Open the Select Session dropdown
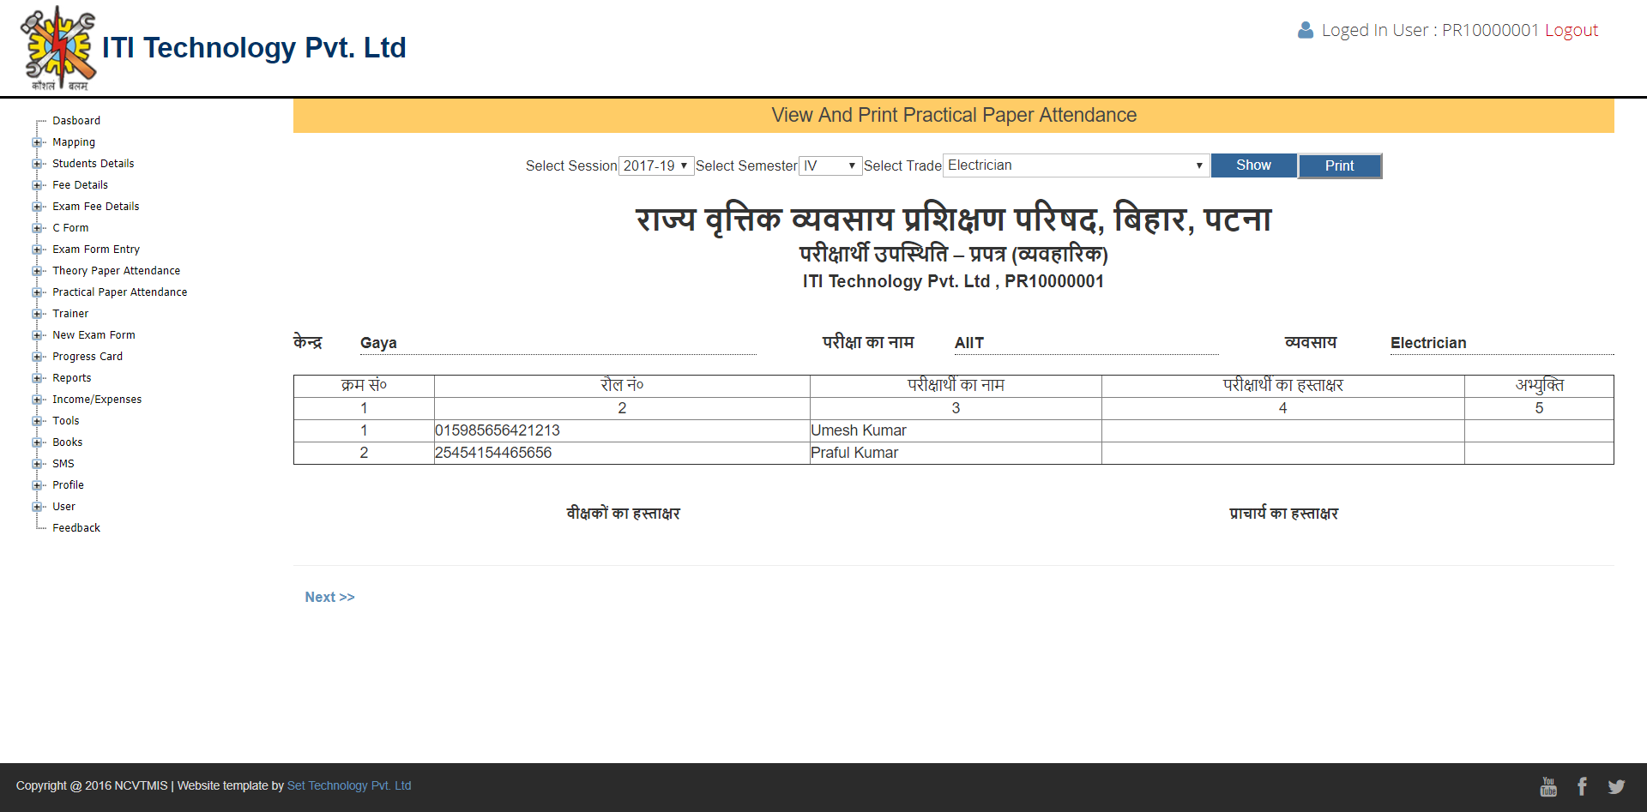 (x=656, y=165)
